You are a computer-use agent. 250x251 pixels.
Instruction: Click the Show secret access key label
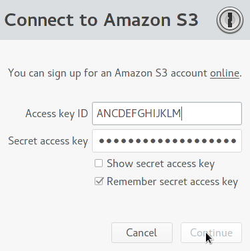tap(161, 164)
